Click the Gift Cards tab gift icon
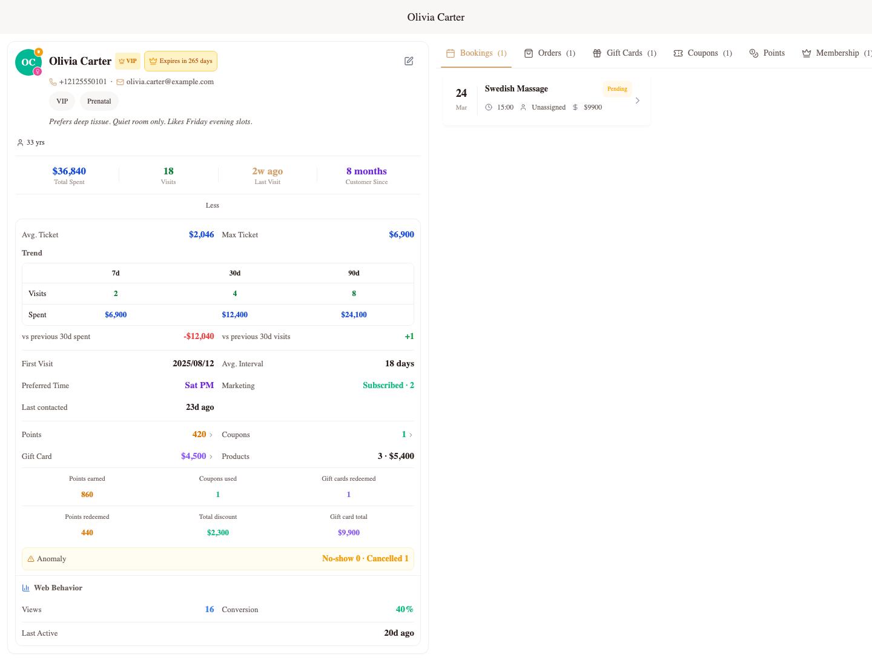Viewport: 872px width, 666px height. click(x=597, y=53)
